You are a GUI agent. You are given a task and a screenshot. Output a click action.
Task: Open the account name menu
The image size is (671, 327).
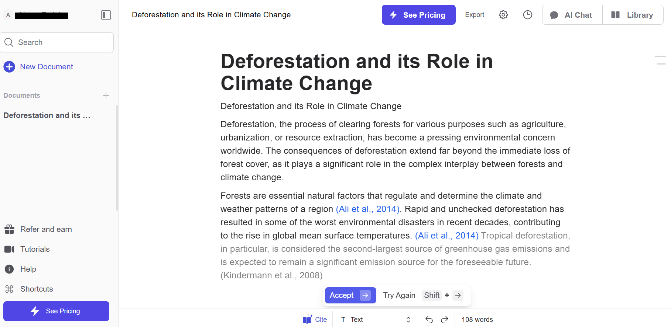37,15
